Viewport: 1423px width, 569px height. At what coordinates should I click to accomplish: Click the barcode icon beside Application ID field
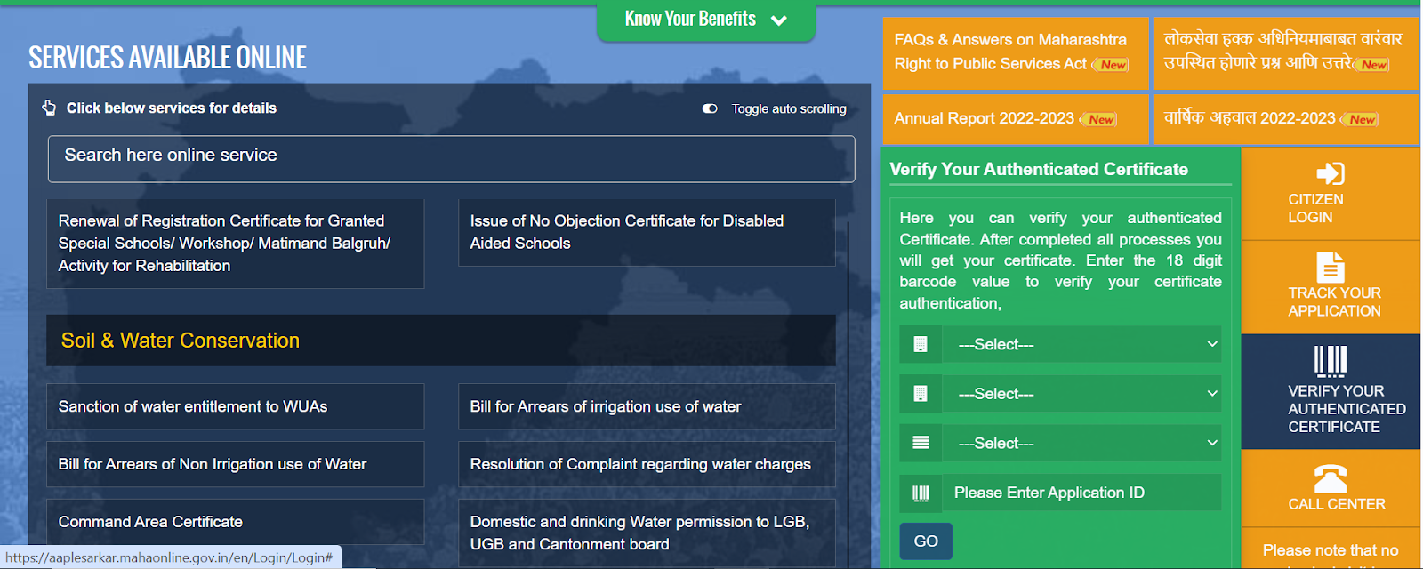[x=921, y=493]
